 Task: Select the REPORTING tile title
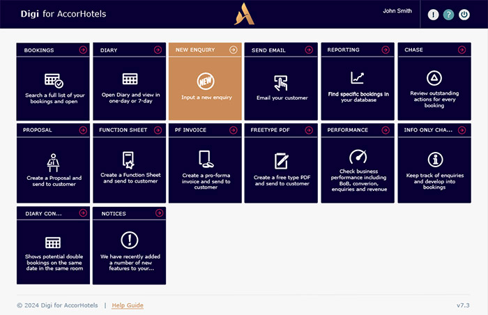point(343,49)
